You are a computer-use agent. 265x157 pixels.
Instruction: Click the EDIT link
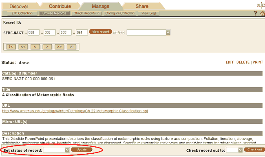pos(230,63)
